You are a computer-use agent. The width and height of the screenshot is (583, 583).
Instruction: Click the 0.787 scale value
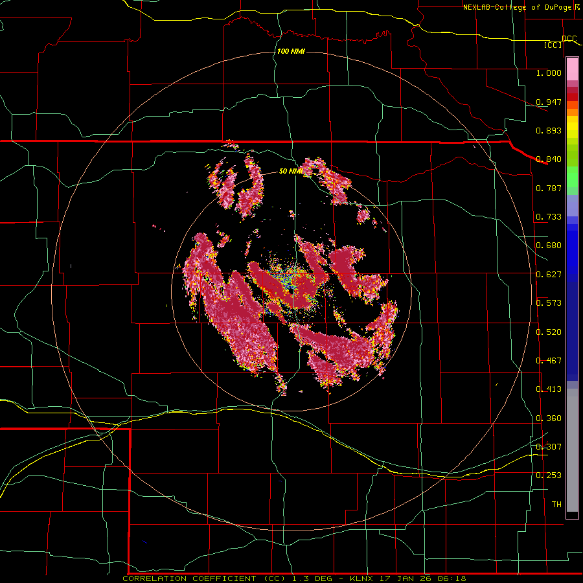[549, 188]
